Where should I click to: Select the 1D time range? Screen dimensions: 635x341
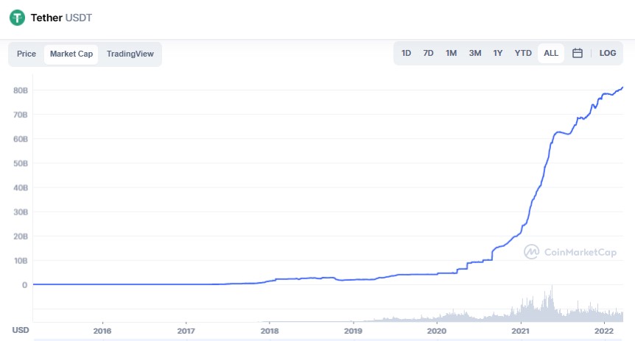tap(406, 54)
